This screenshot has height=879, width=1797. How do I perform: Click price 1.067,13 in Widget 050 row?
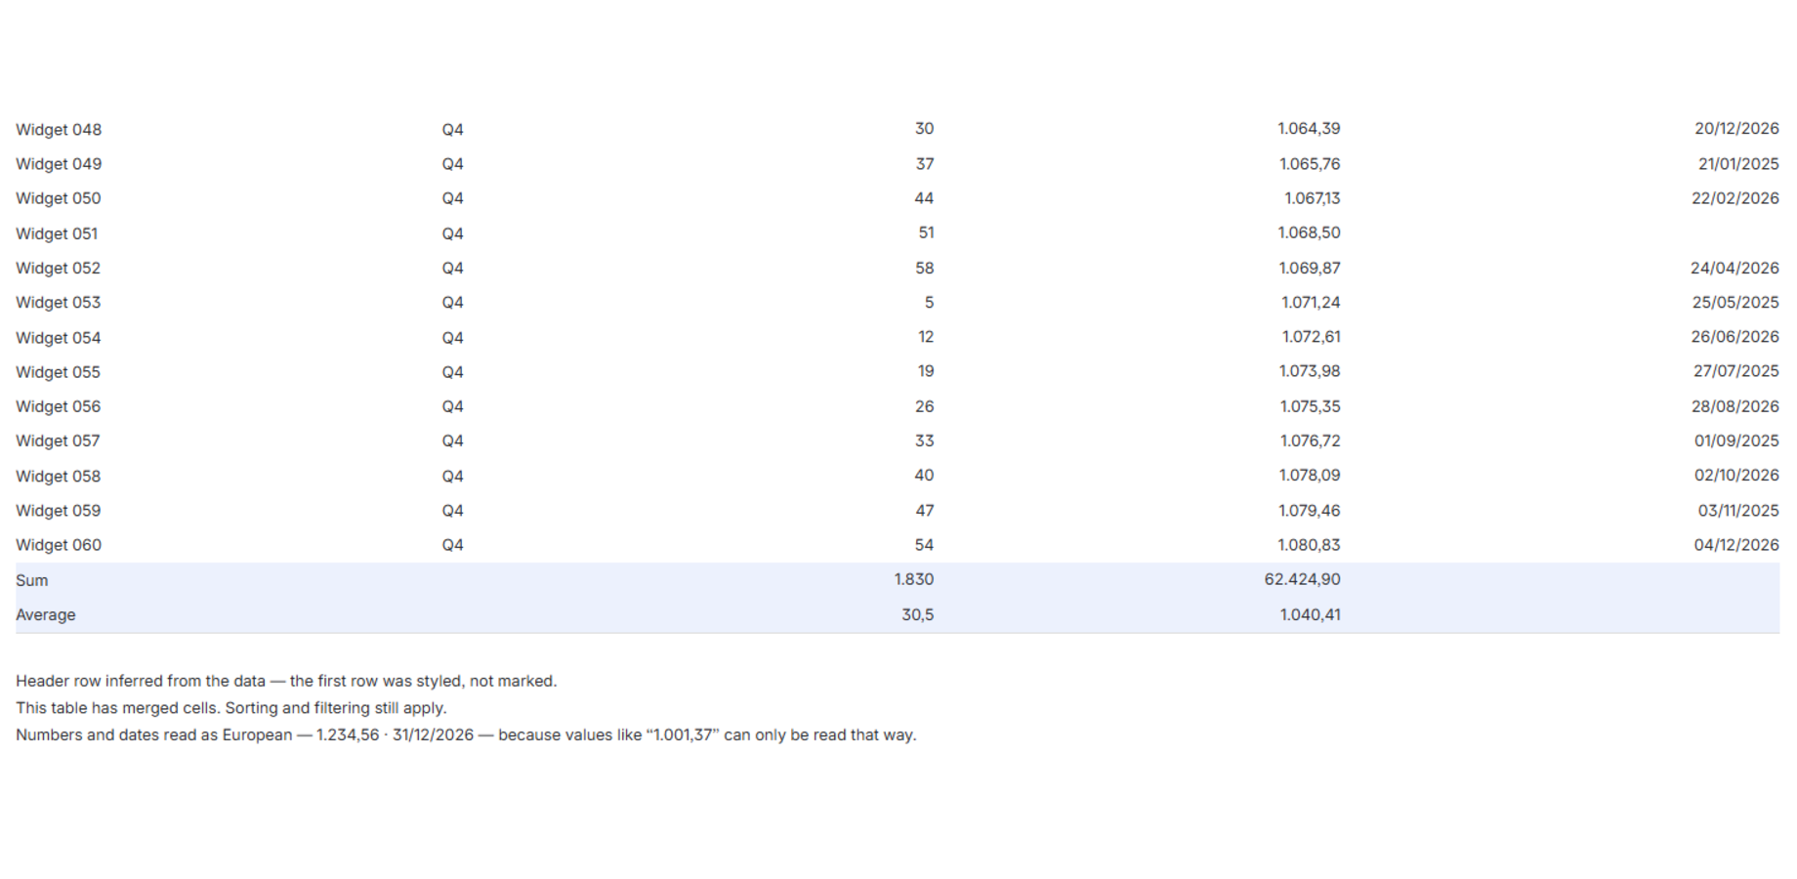[x=1312, y=198]
